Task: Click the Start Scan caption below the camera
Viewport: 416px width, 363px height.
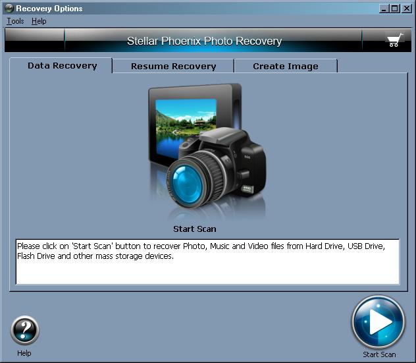Action: click(194, 229)
